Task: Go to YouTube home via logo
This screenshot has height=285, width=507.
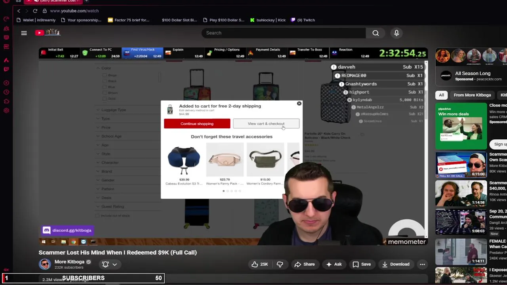Action: click(48, 33)
